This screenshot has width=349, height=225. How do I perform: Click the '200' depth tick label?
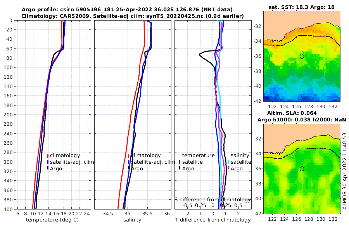8,115
